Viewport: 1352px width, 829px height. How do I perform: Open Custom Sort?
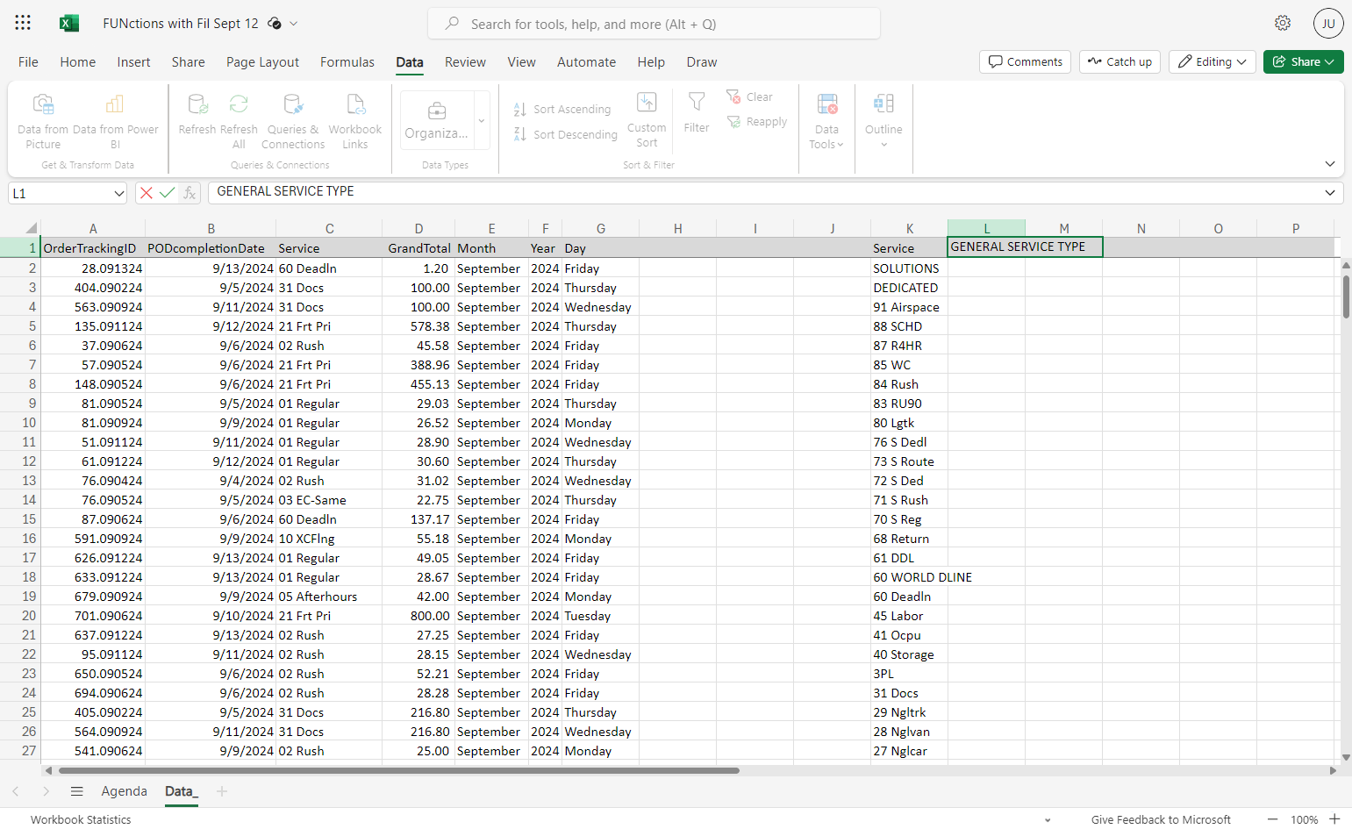647,119
